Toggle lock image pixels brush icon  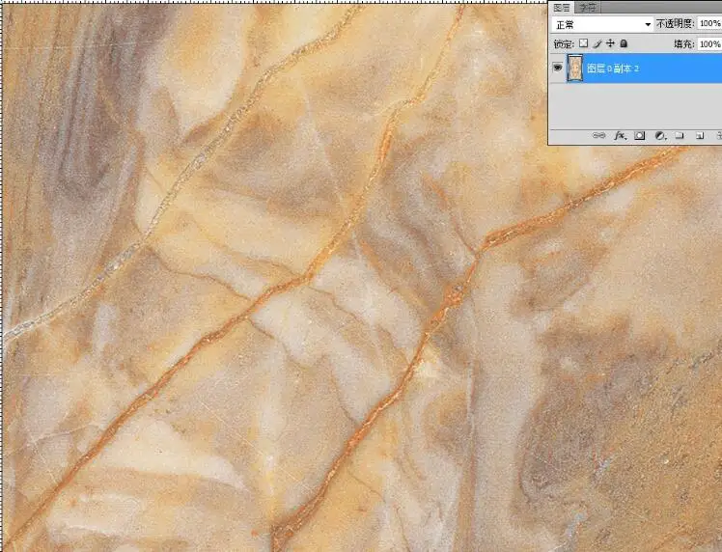pyautogui.click(x=597, y=43)
